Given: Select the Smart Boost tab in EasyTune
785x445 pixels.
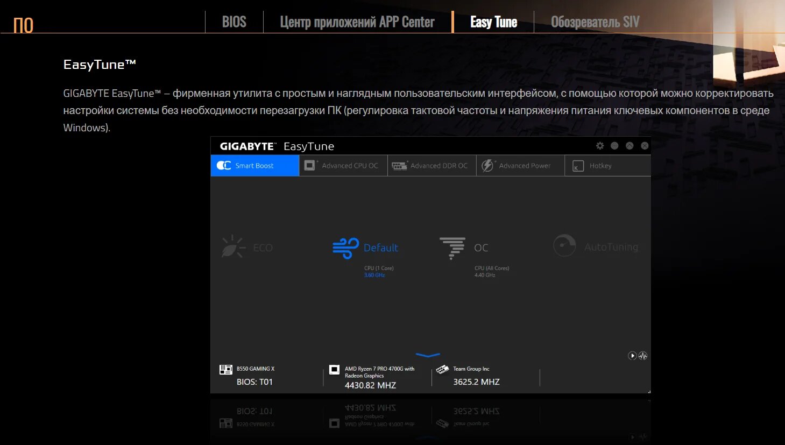Looking at the screenshot, I should (254, 166).
